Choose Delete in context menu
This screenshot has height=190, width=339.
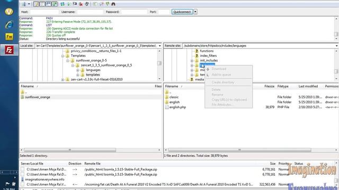pos(216,90)
